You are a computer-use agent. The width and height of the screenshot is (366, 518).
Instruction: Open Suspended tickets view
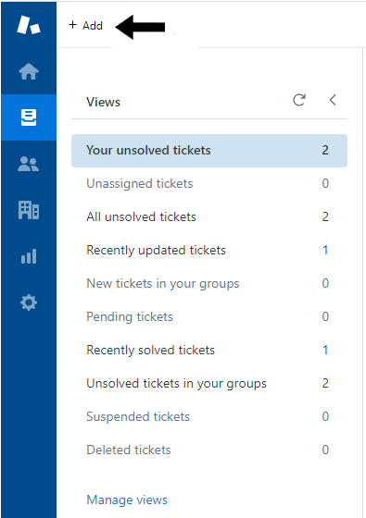[x=209, y=417]
